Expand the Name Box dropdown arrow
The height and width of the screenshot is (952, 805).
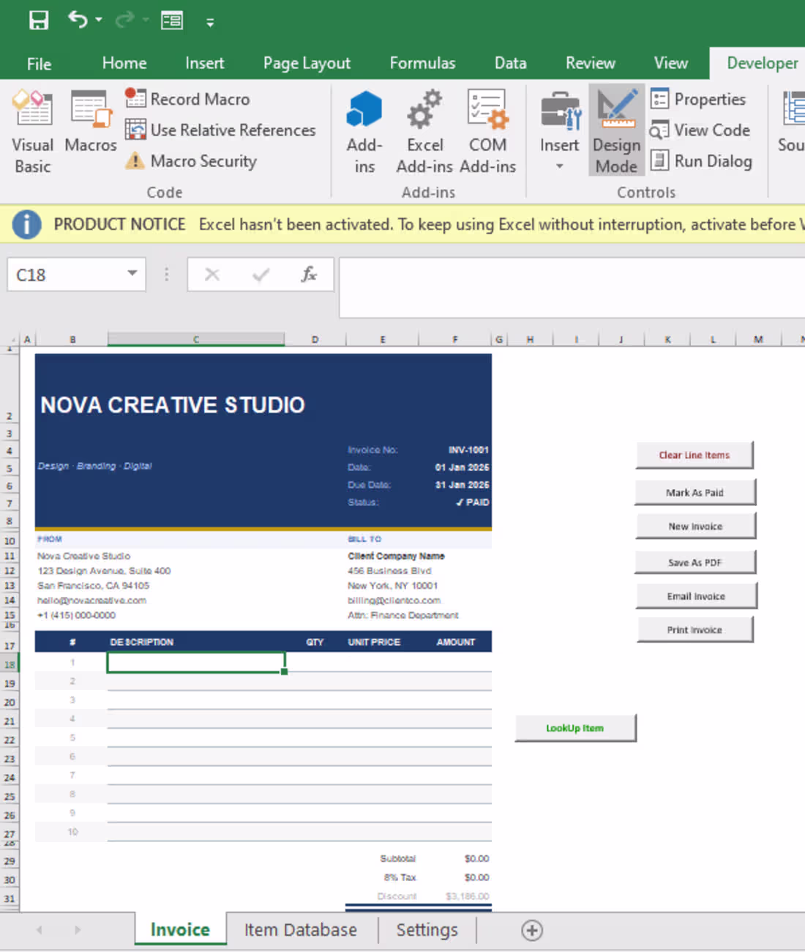132,274
